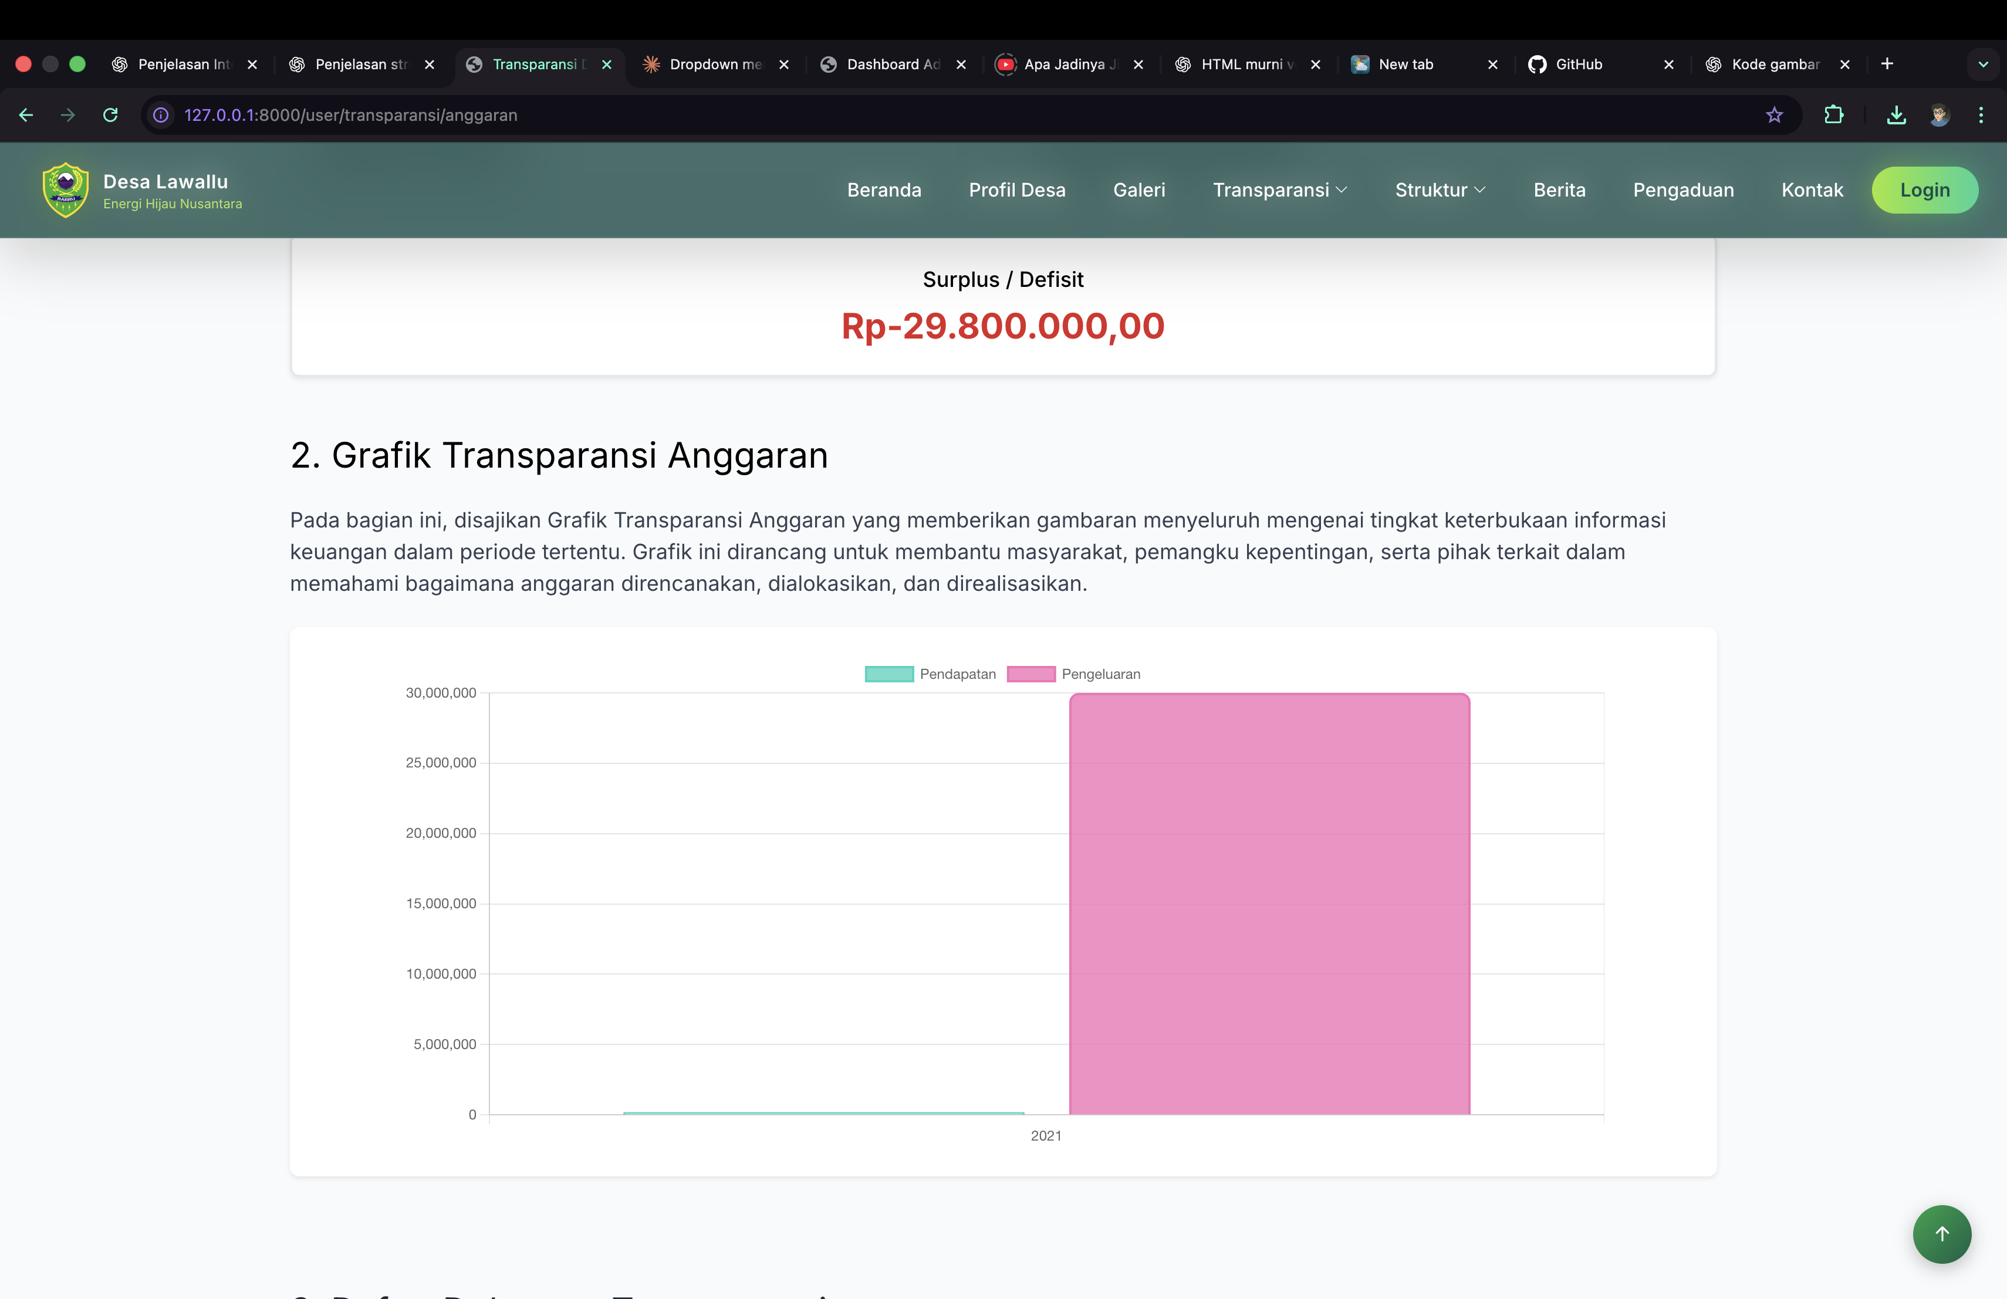View site information via the info icon
This screenshot has width=2007, height=1299.
coord(160,116)
